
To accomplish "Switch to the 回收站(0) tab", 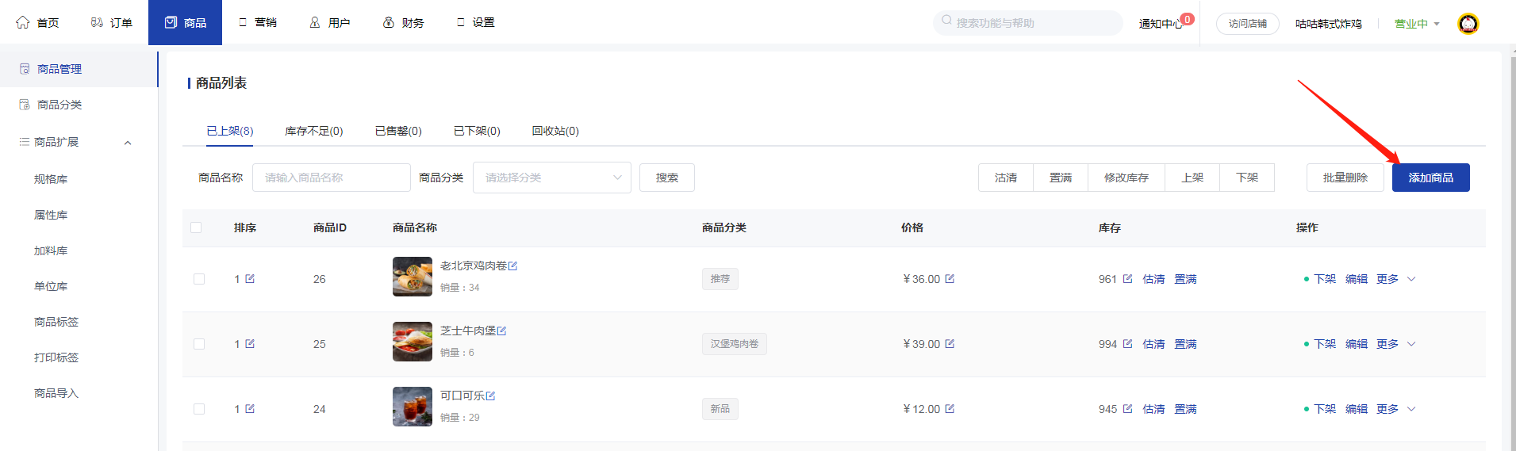I will tap(555, 131).
